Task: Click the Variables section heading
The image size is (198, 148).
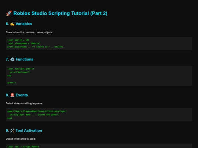Action: [19, 24]
